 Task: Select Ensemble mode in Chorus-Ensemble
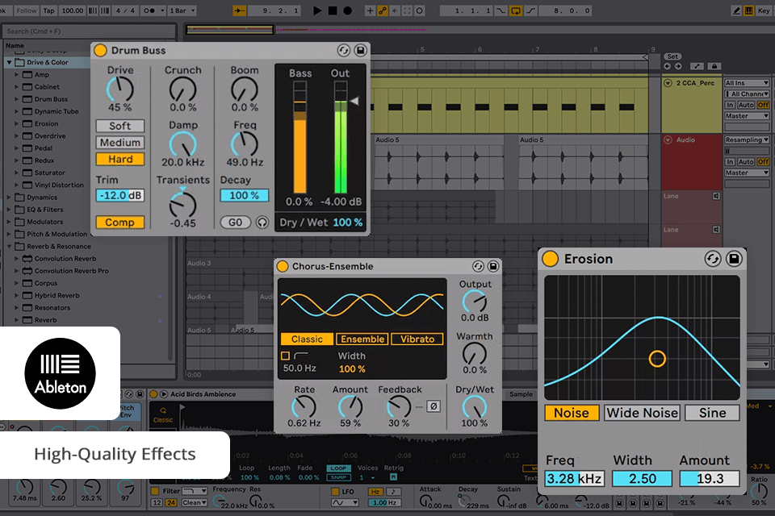click(362, 339)
